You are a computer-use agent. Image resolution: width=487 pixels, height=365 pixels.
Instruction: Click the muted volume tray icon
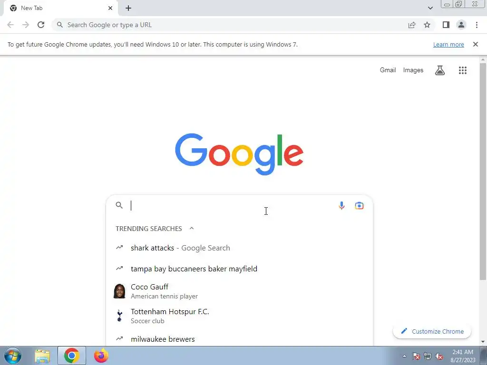click(x=439, y=356)
